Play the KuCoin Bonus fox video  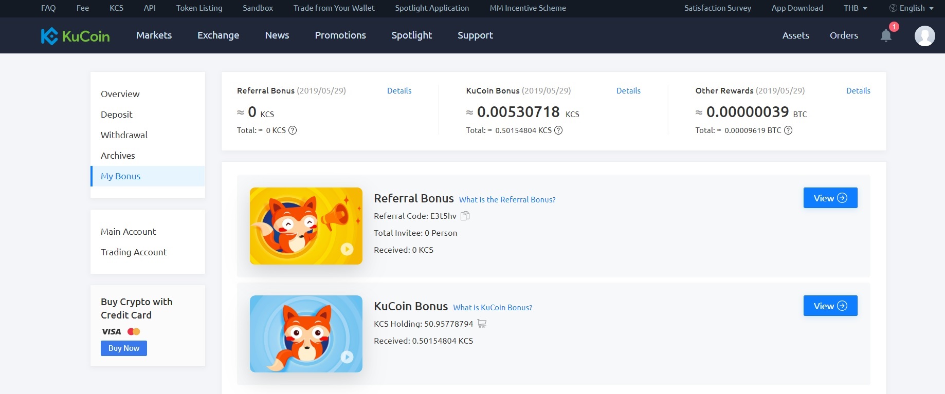[347, 357]
